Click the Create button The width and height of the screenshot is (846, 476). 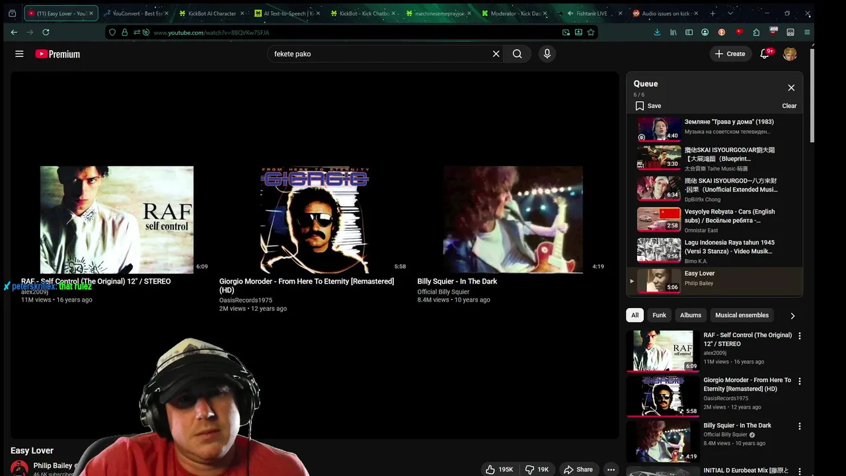tap(730, 54)
